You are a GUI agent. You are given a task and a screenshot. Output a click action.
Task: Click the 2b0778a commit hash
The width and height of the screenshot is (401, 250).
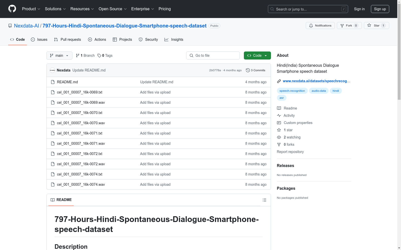click(215, 70)
